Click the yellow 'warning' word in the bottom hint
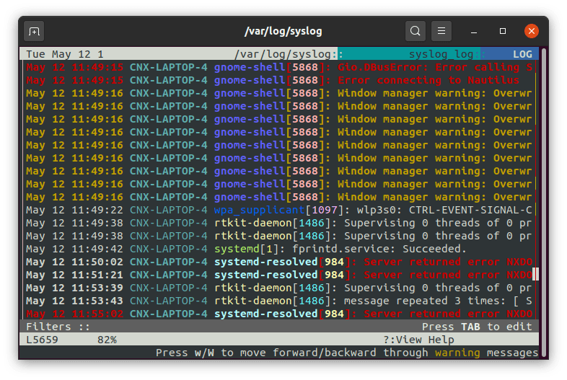The image size is (567, 380). pos(457,353)
